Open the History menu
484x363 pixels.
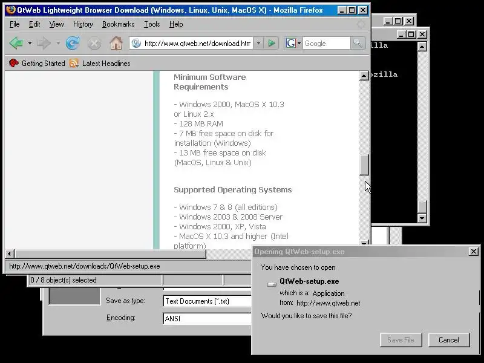pos(83,24)
